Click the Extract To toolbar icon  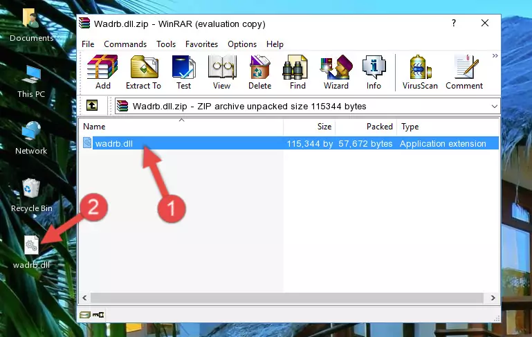coord(143,72)
